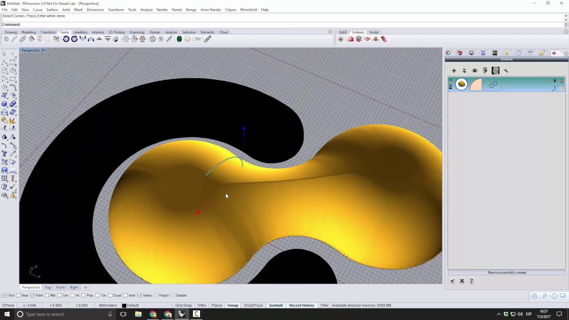This screenshot has height=320, width=569.
Task: Switch to the Sculpt toolbar tab
Action: pyautogui.click(x=374, y=32)
